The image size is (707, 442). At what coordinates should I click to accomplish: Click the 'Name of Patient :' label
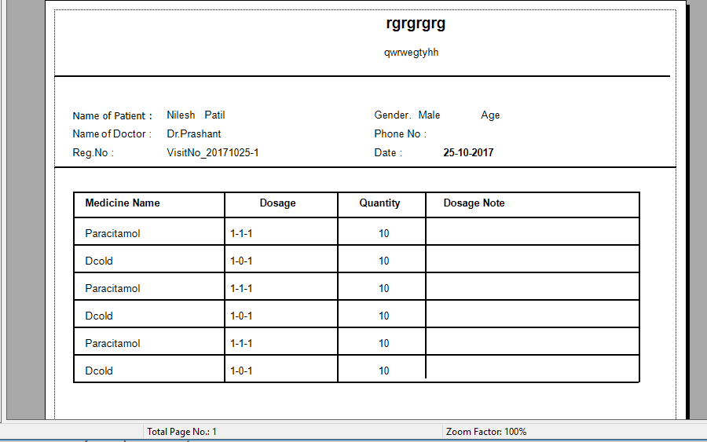(112, 115)
